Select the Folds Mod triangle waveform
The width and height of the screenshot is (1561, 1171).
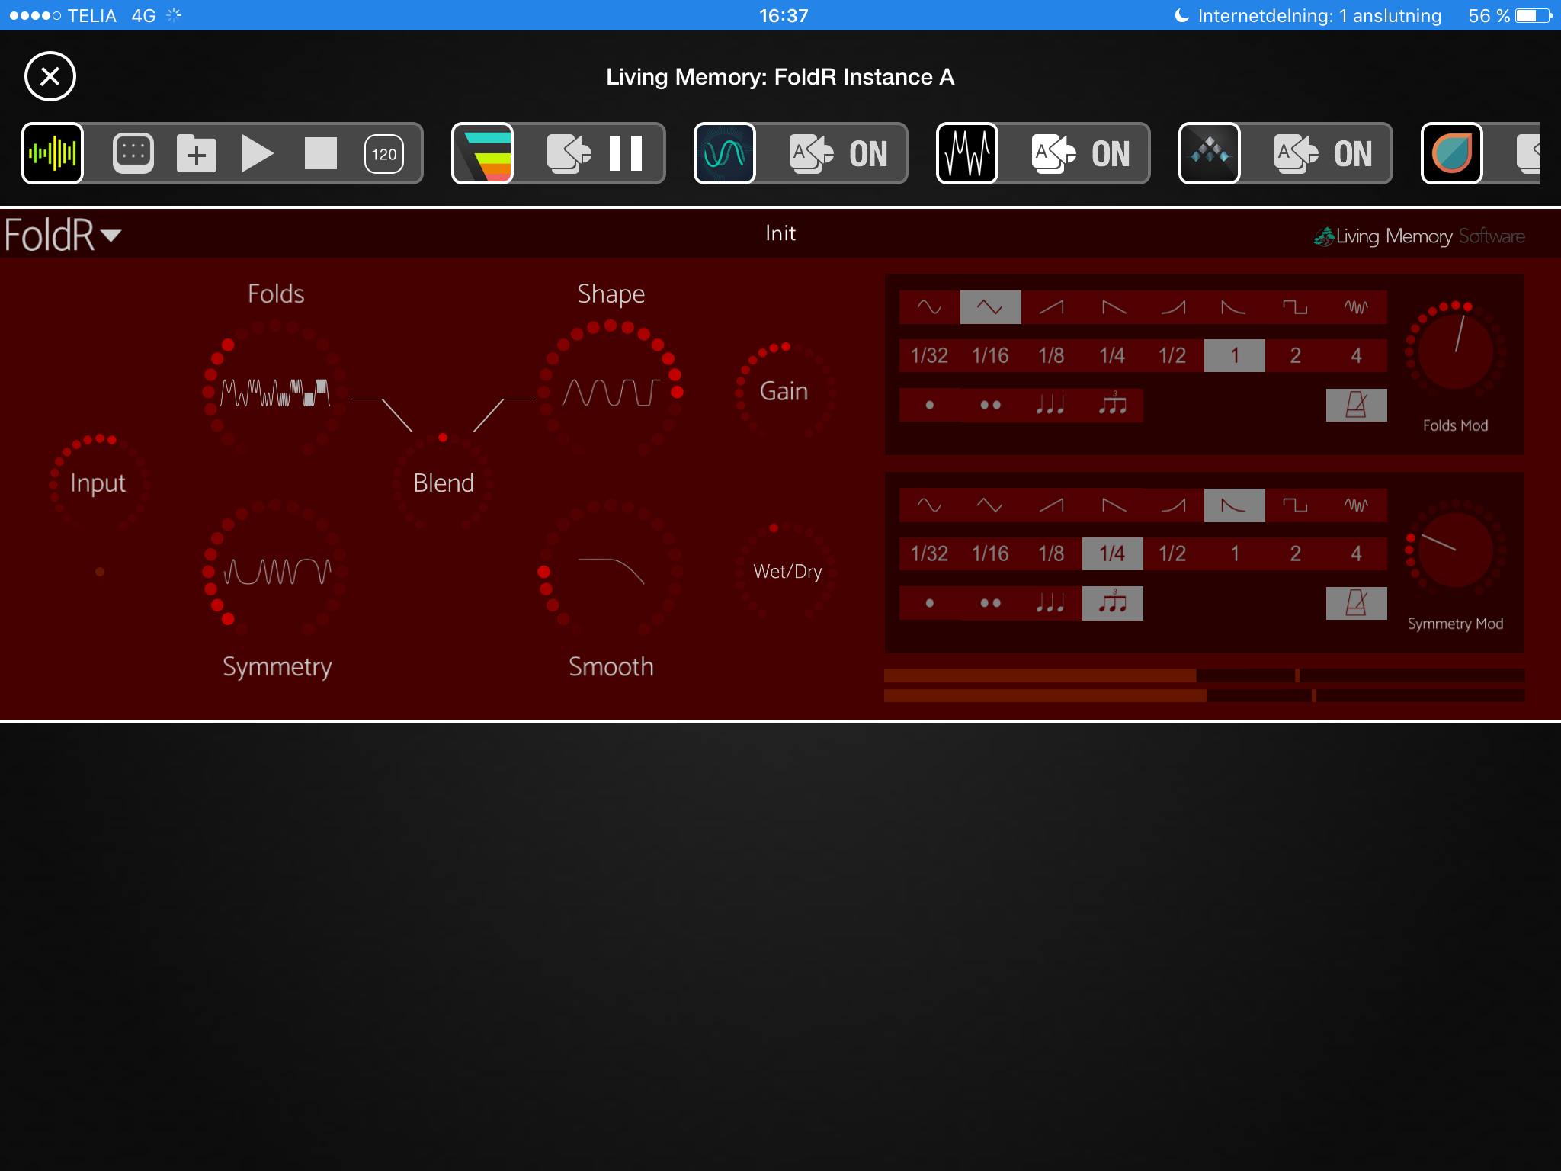pos(991,307)
